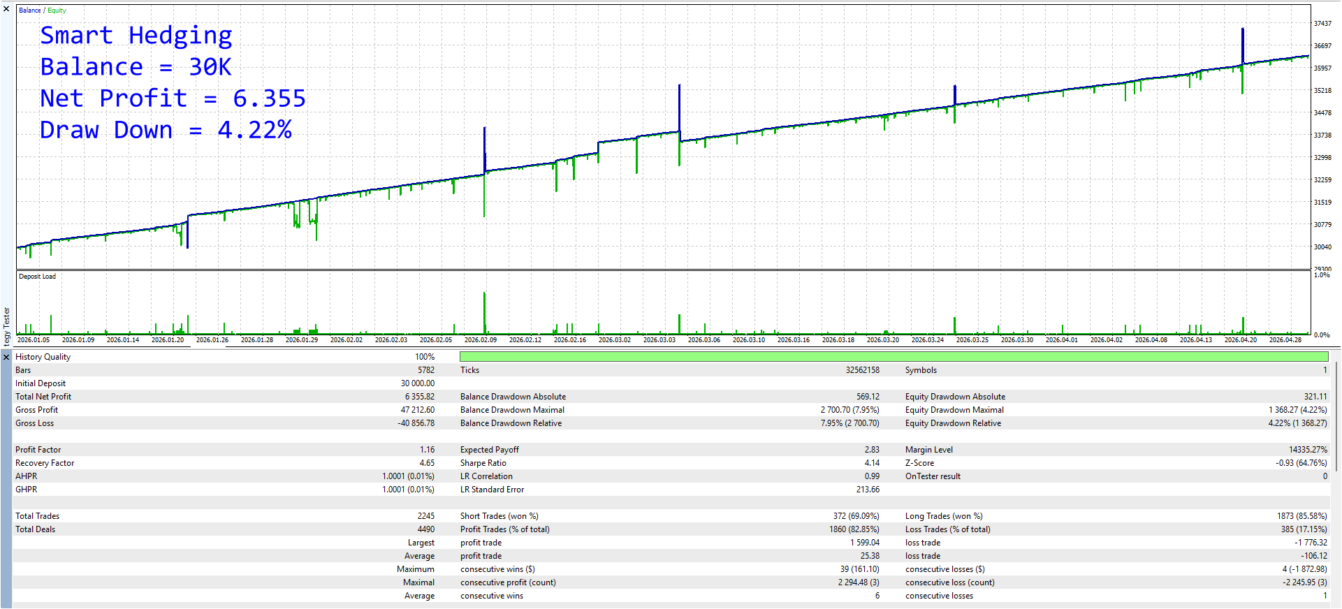Click the 'Equity Drawdown Absolute' label
This screenshot has width=1342, height=609.
[955, 397]
